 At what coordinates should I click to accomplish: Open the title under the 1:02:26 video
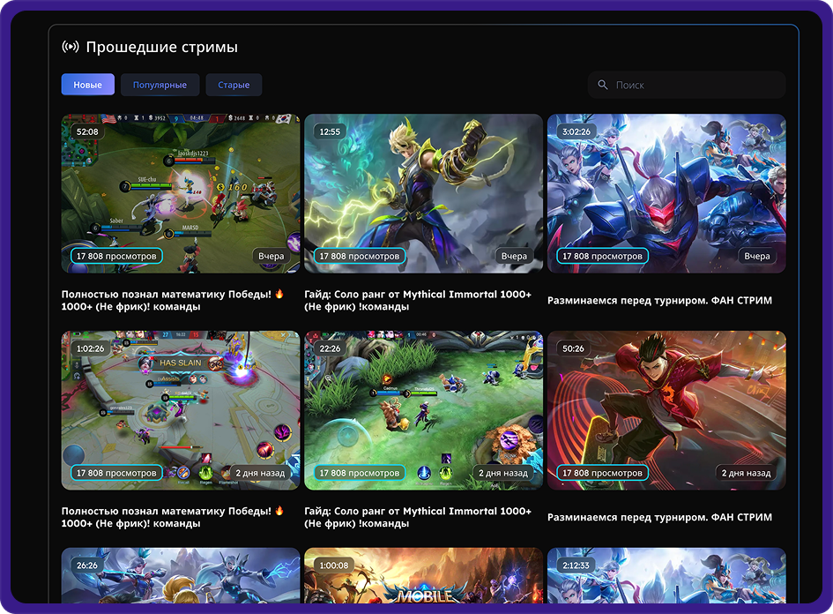point(173,517)
